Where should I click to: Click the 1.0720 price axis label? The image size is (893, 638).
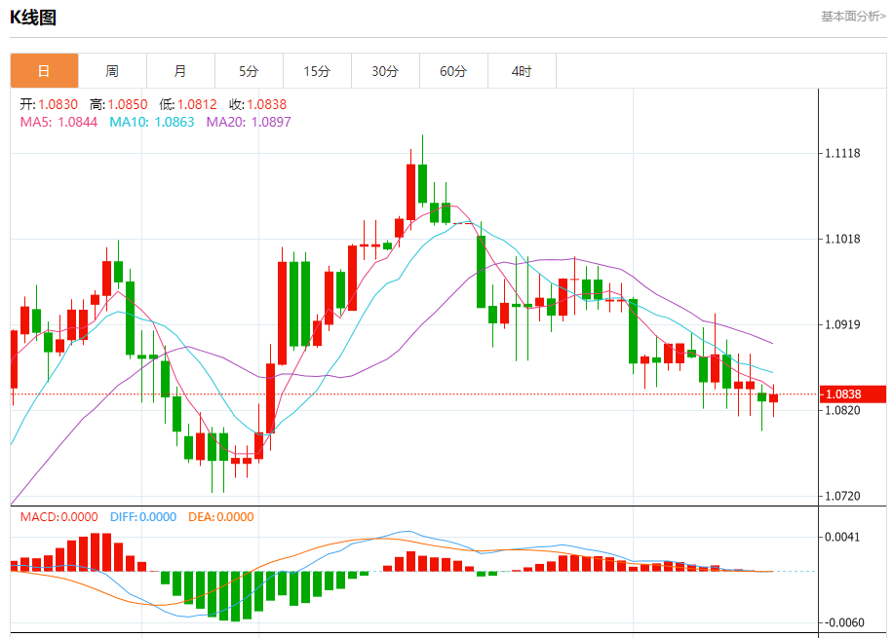click(843, 496)
